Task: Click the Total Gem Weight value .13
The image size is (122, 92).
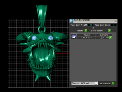Action: coord(90,25)
